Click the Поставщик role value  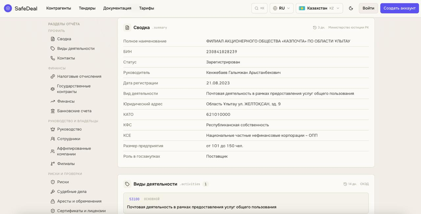pyautogui.click(x=217, y=156)
